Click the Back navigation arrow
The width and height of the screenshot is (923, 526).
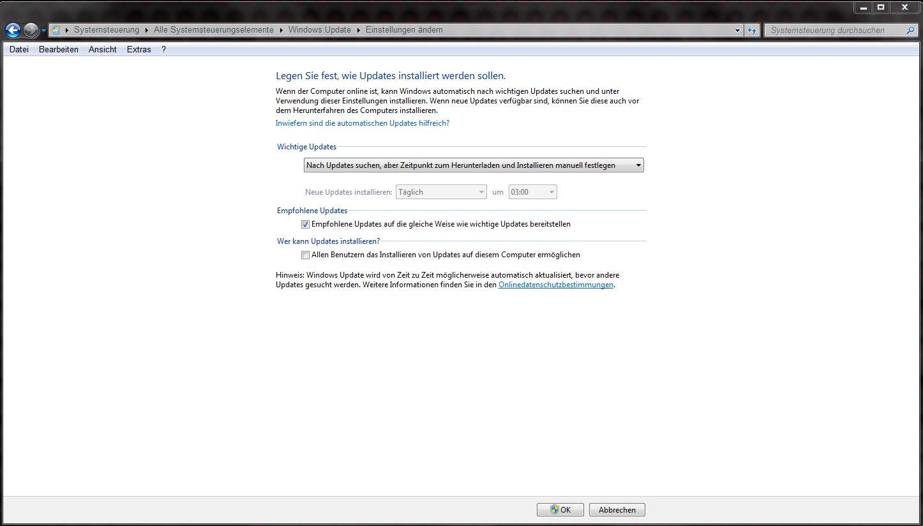click(x=13, y=29)
